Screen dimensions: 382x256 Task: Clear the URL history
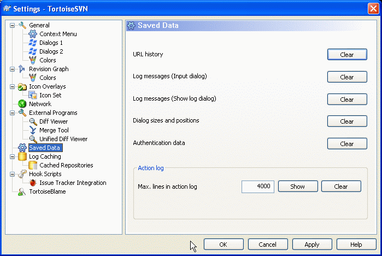pos(347,54)
